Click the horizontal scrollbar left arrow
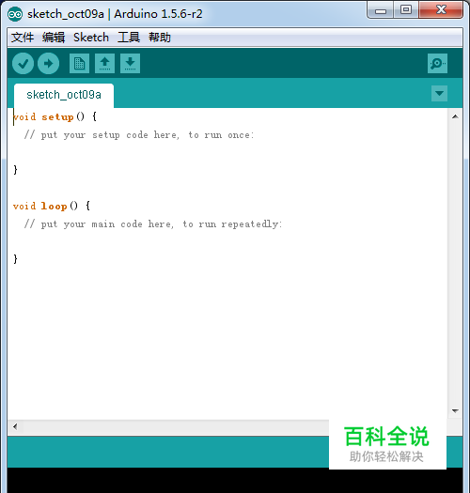Viewport: 470px width, 493px height. point(15,426)
